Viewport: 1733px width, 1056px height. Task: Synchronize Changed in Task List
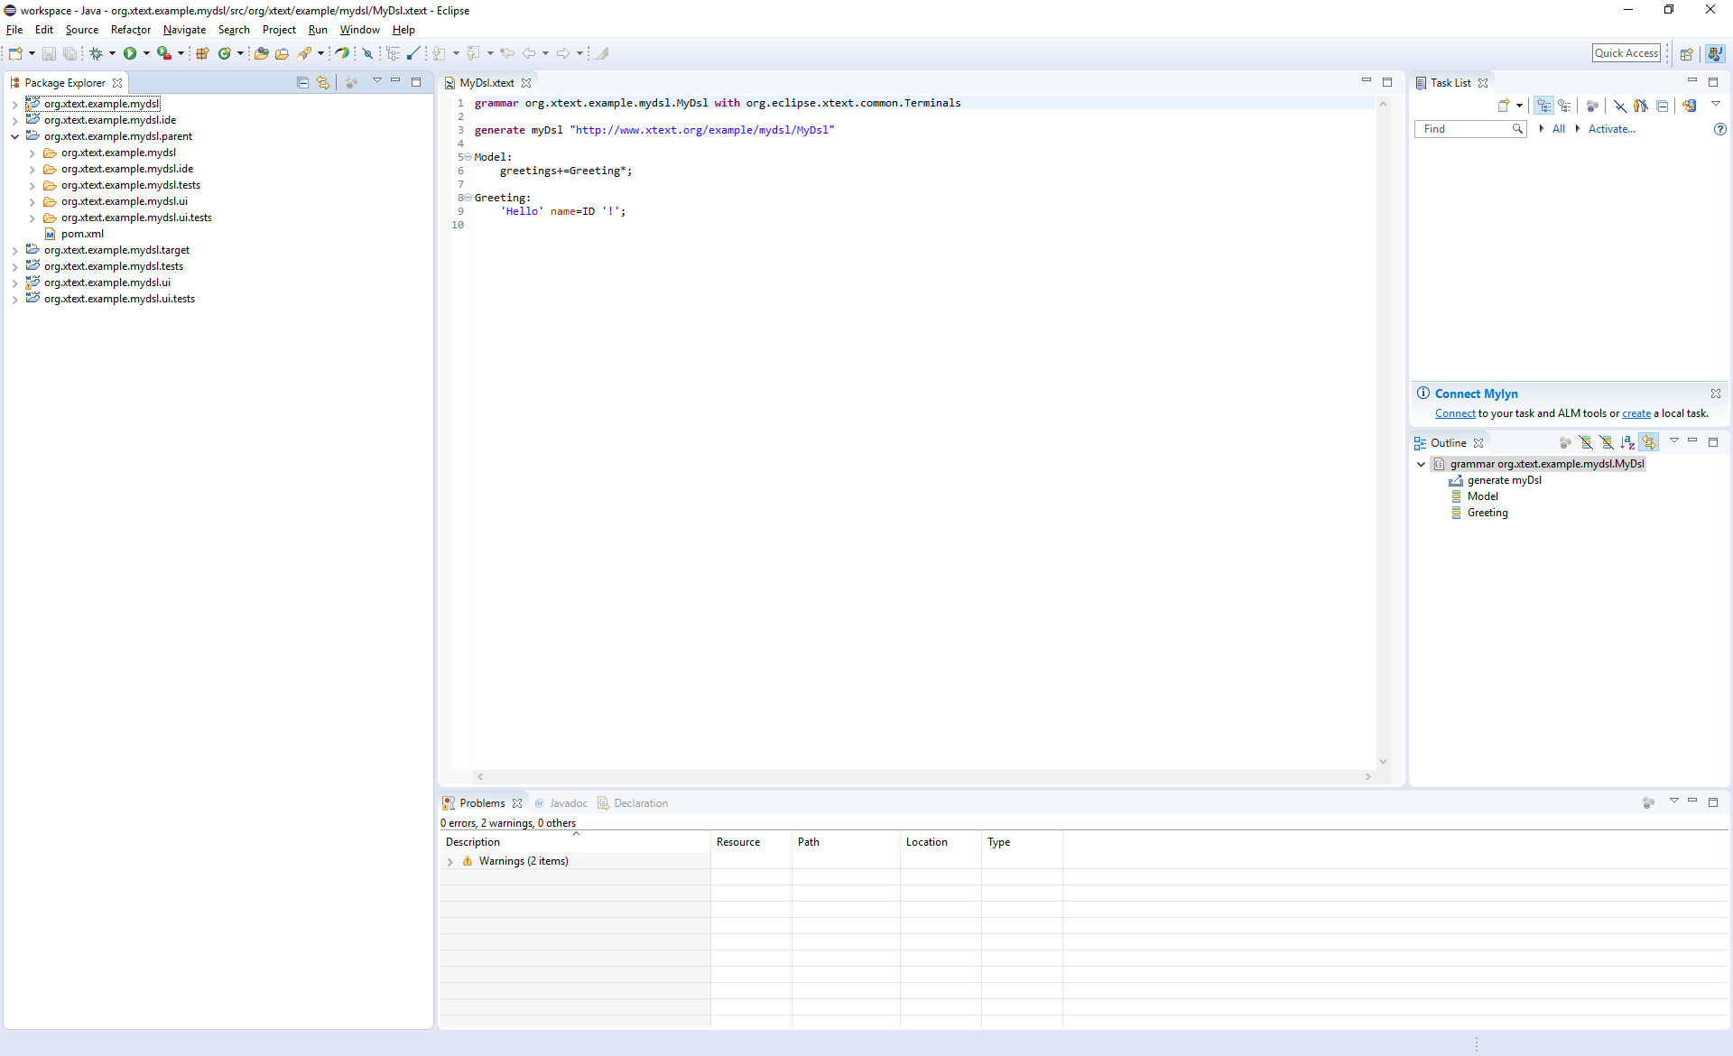(x=1690, y=106)
